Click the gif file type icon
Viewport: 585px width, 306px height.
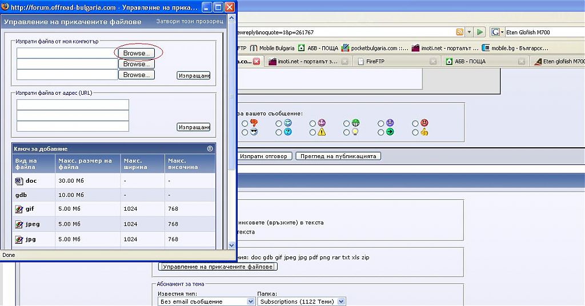pyautogui.click(x=19, y=209)
